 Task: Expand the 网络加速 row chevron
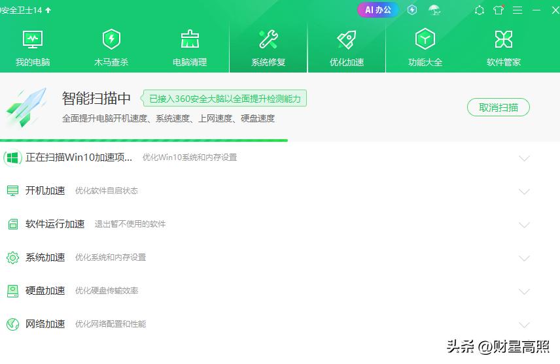[x=524, y=325]
